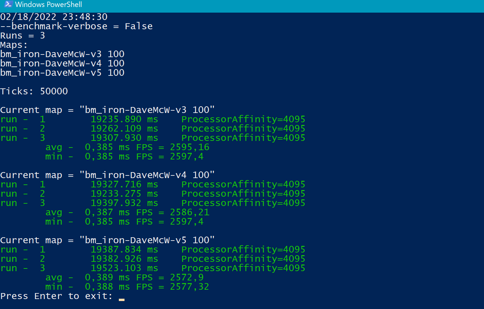Viewport: 484px width, 309px height.
Task: Click the Current map header for bm_iron-DaveMcW-v5
Action: (107, 240)
